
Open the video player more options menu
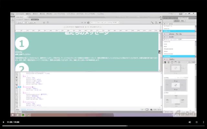coord(203,122)
